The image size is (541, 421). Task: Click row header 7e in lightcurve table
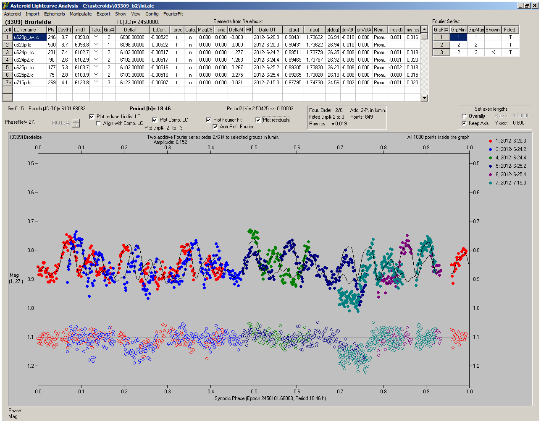[x=7, y=83]
